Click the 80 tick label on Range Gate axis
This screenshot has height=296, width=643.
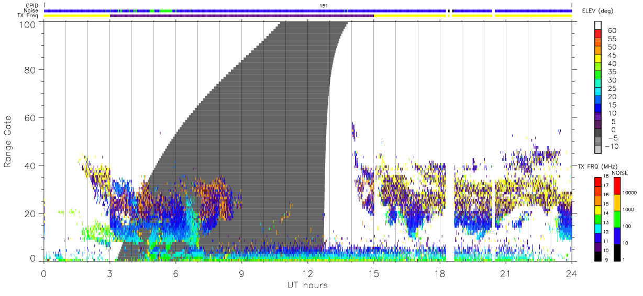point(29,69)
